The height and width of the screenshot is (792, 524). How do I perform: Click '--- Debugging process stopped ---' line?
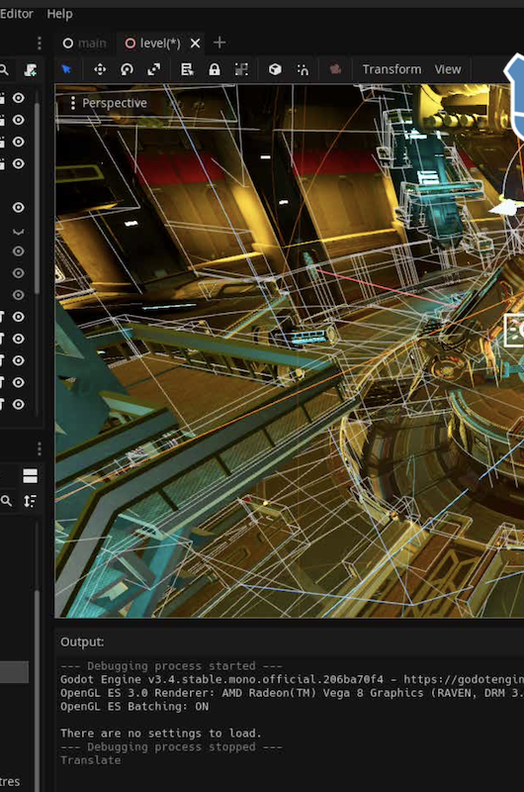171,746
